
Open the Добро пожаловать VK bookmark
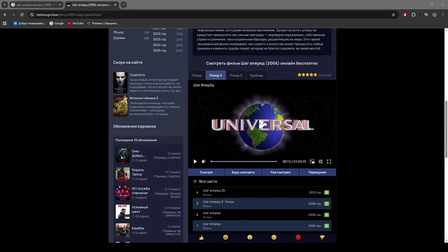pyautogui.click(x=29, y=23)
